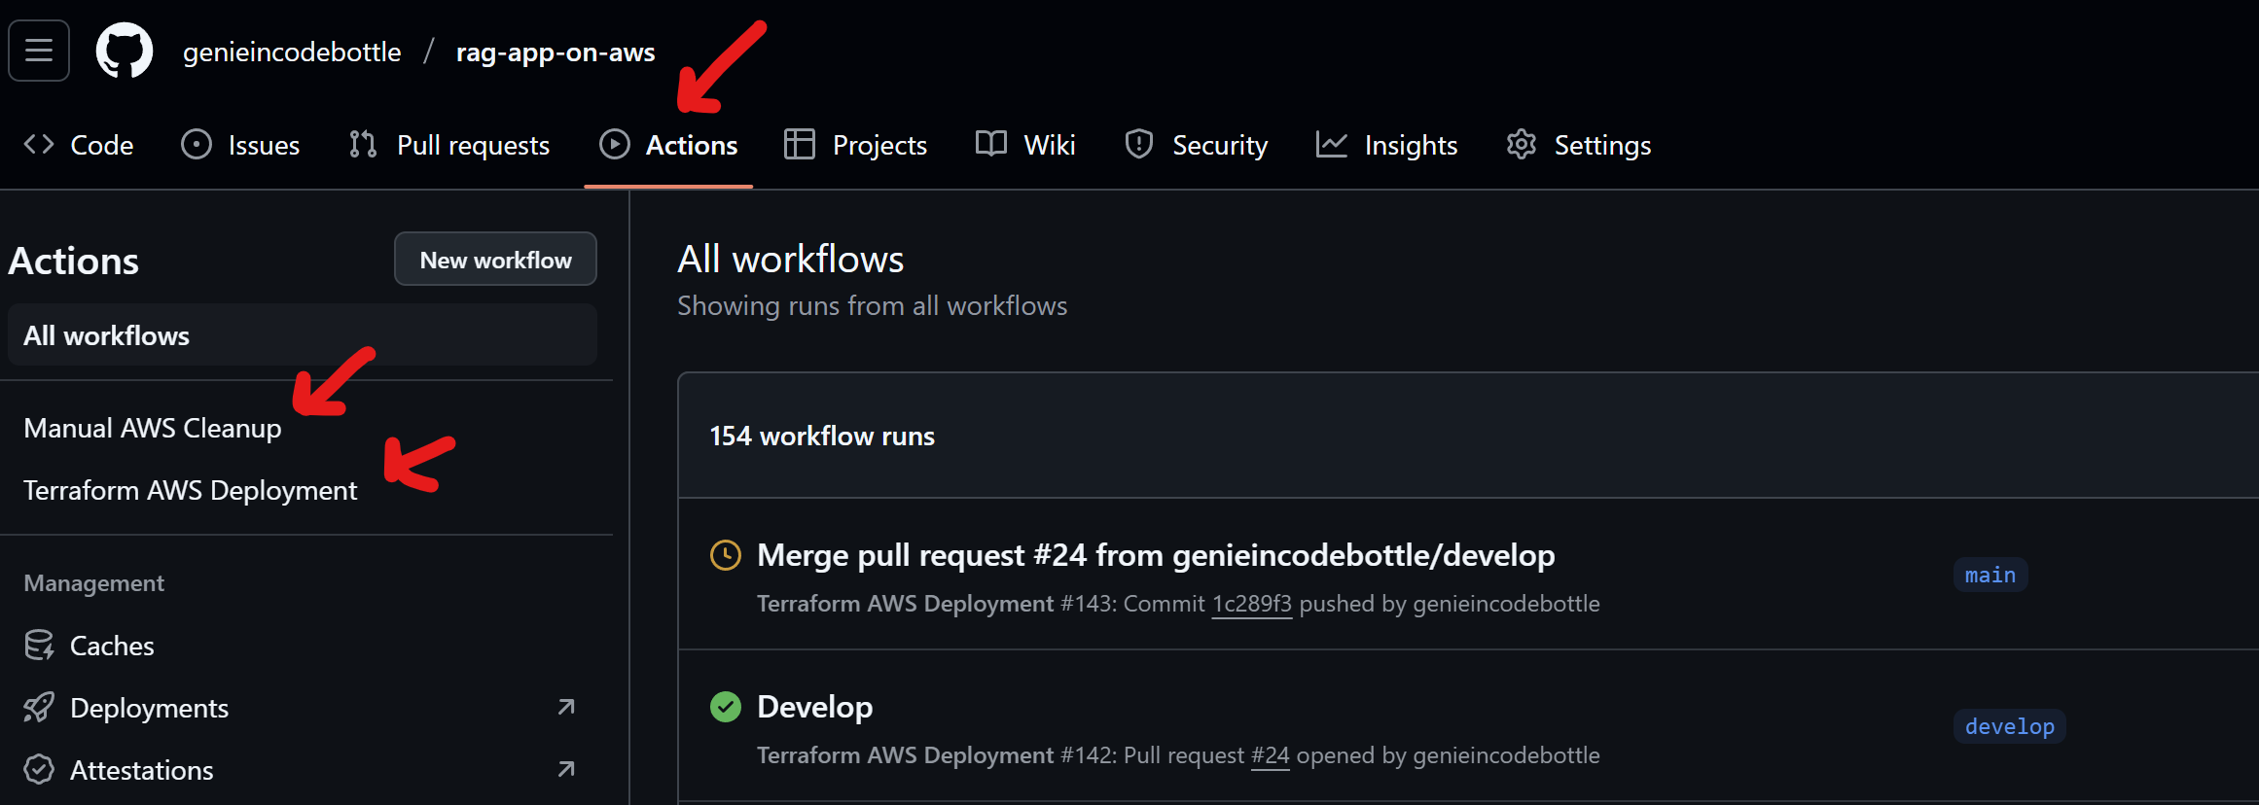Go to the GitHub homepage logo

[x=125, y=51]
